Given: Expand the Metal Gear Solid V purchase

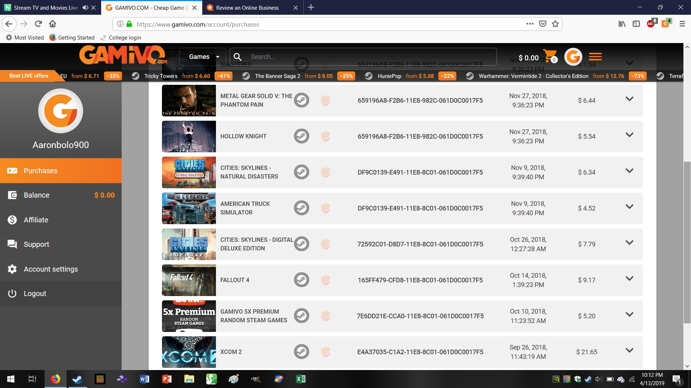Looking at the screenshot, I should pyautogui.click(x=629, y=99).
